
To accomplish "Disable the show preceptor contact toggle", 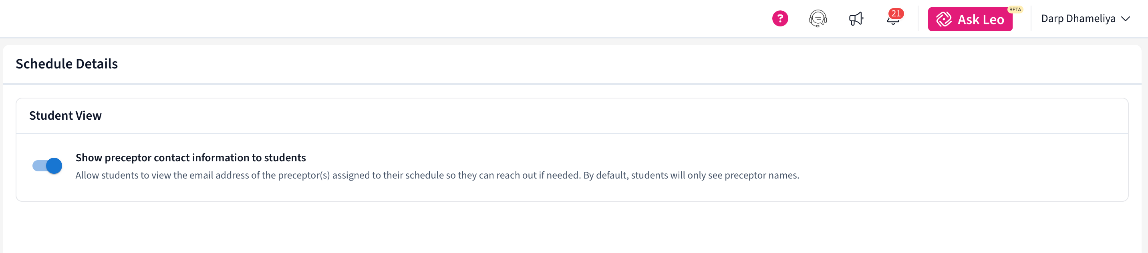I will 47,166.
